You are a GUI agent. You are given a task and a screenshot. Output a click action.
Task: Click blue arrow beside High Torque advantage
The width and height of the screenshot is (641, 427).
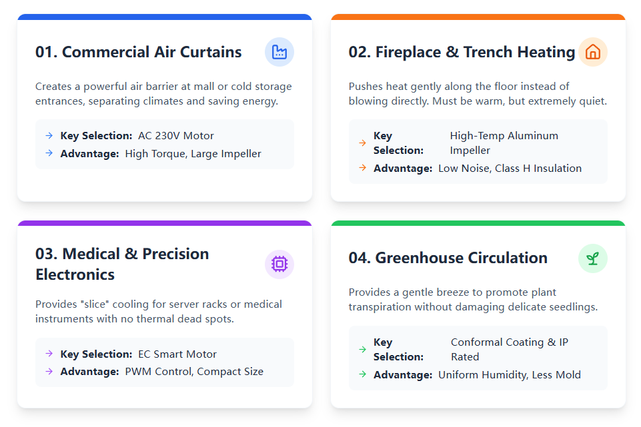point(49,154)
